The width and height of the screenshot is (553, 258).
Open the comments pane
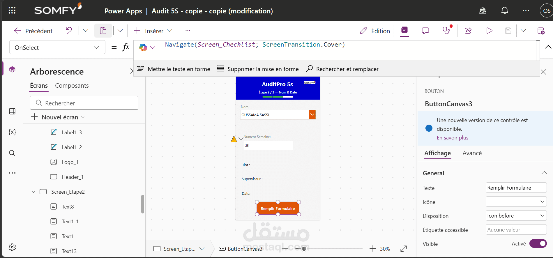[425, 31]
